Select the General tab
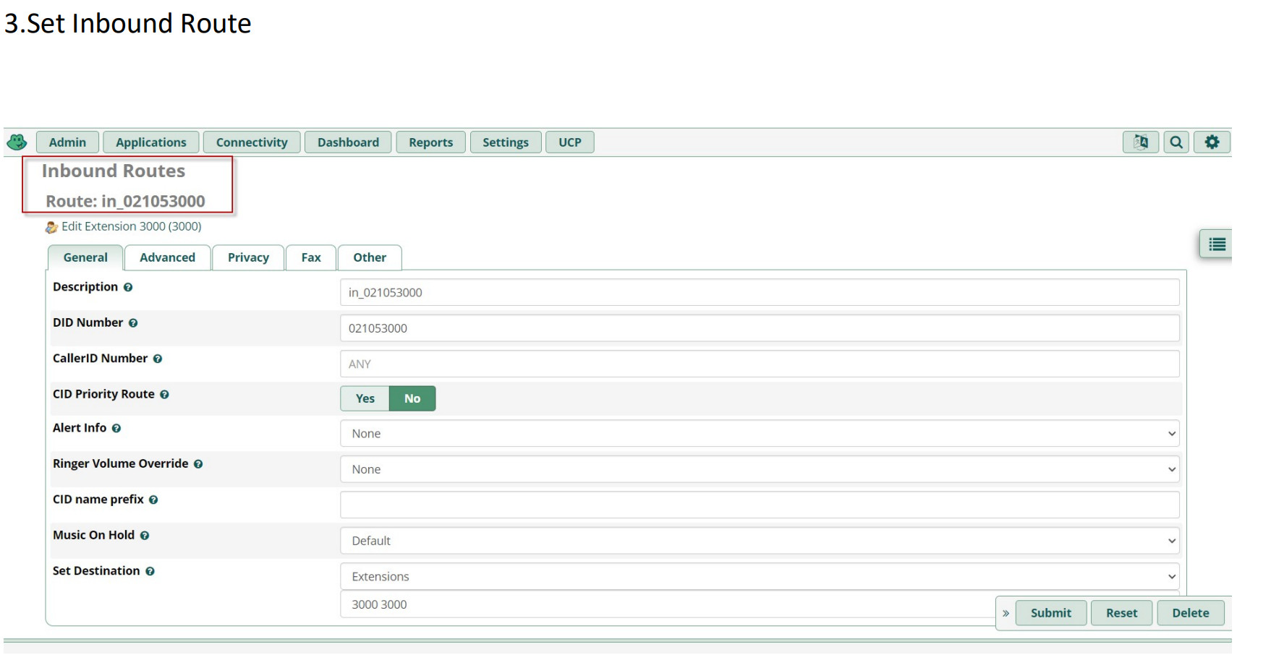The width and height of the screenshot is (1271, 655). 85,257
